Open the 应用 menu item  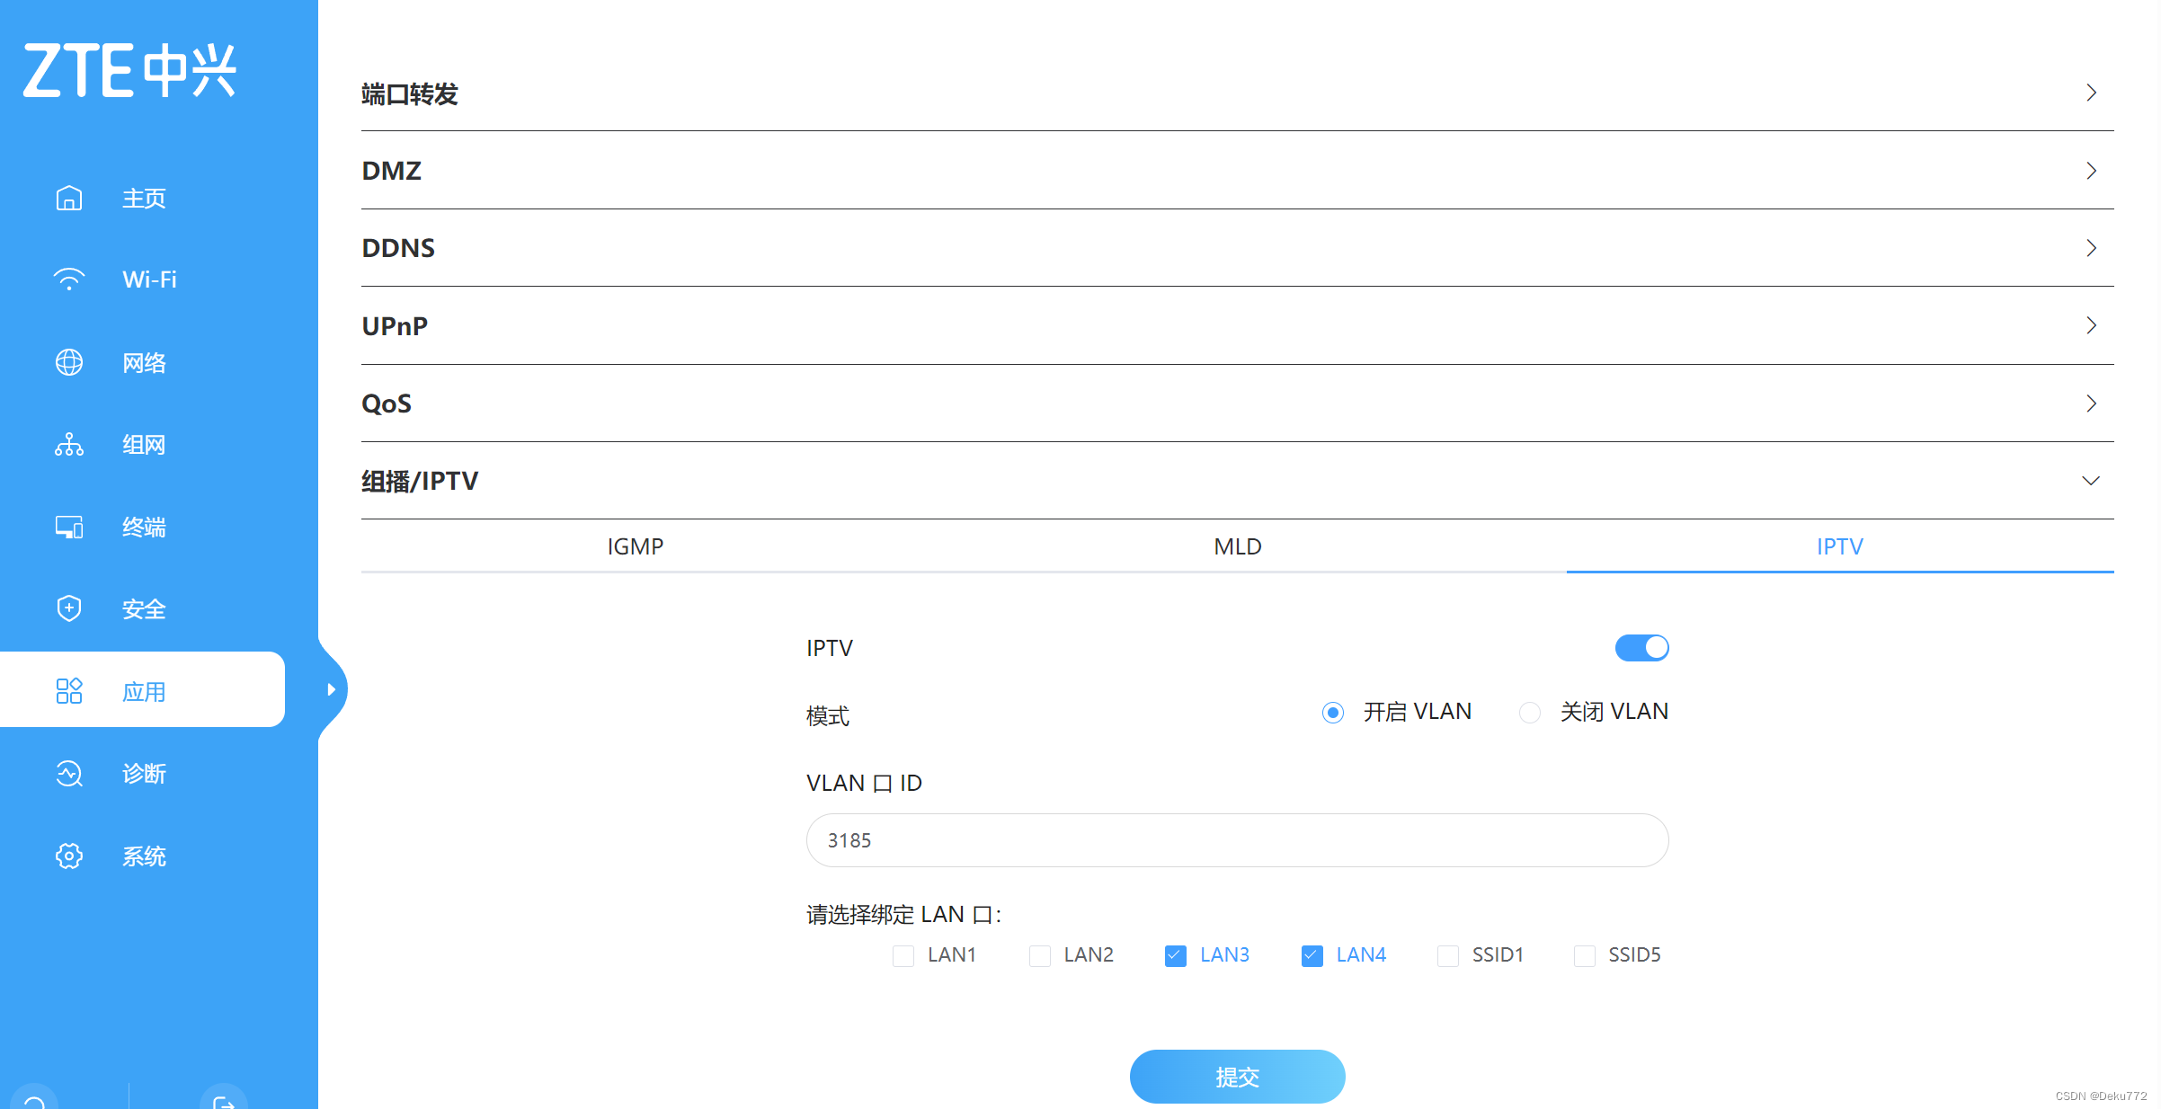(144, 691)
